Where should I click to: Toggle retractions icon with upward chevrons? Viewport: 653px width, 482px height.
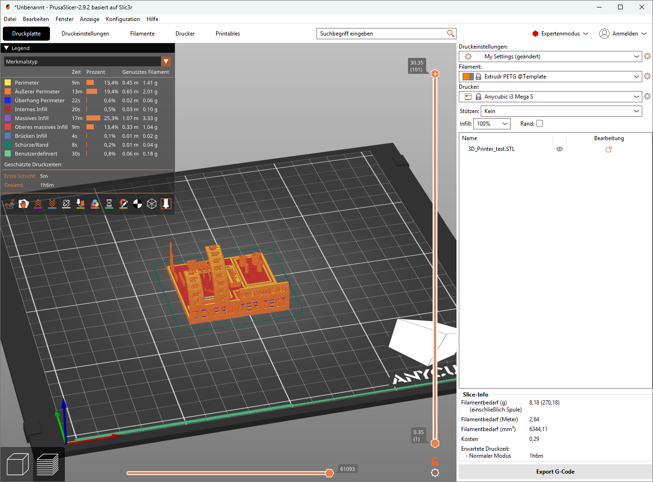point(38,204)
